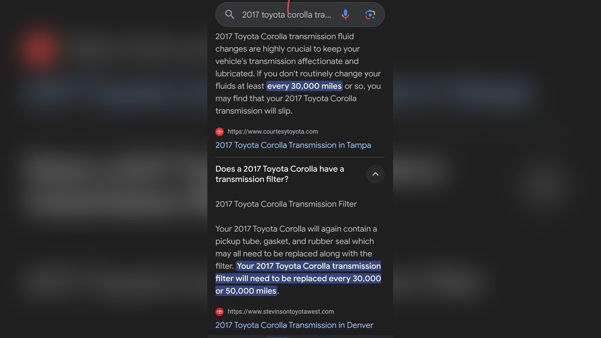Viewport: 601px width, 338px height.
Task: Open '2017 Toyota Corolla Transmission in Denver' link
Action: click(x=294, y=325)
